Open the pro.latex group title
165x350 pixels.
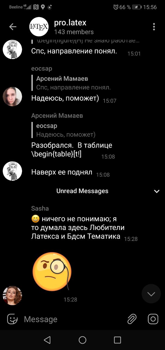[x=70, y=22]
